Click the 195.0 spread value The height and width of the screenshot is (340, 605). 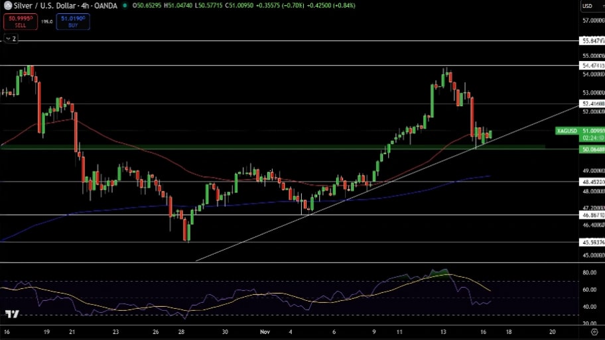[x=46, y=21]
